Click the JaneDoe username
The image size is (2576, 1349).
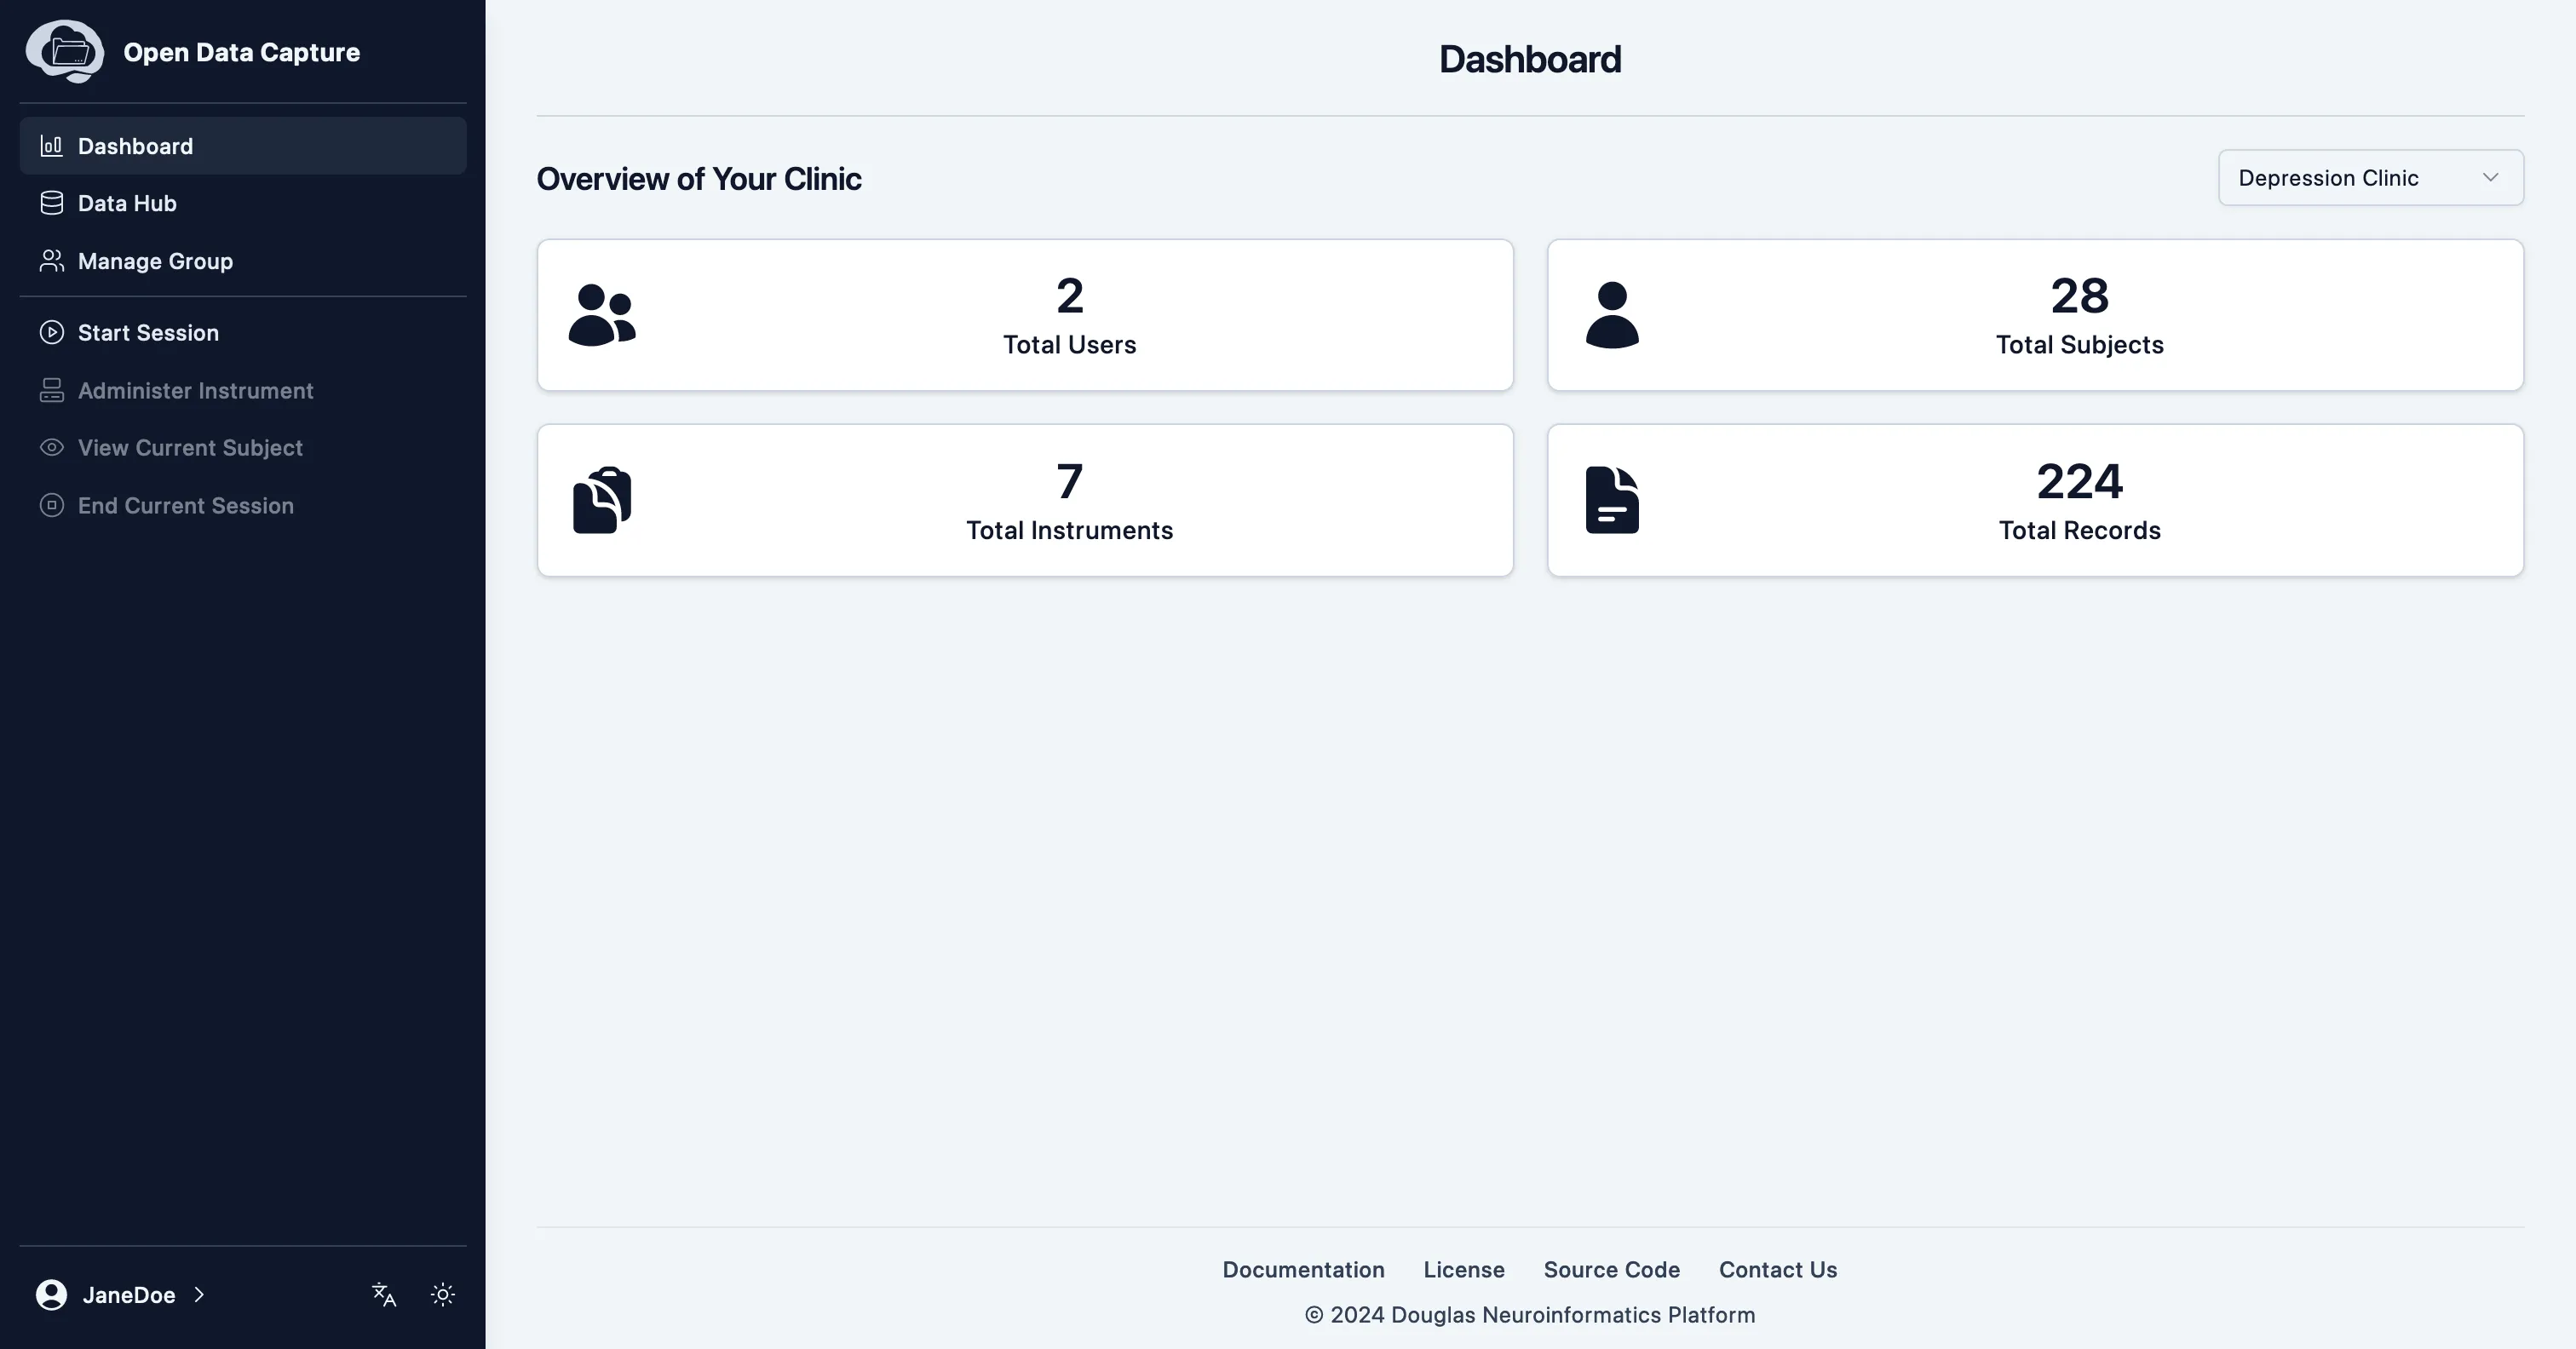click(x=129, y=1295)
